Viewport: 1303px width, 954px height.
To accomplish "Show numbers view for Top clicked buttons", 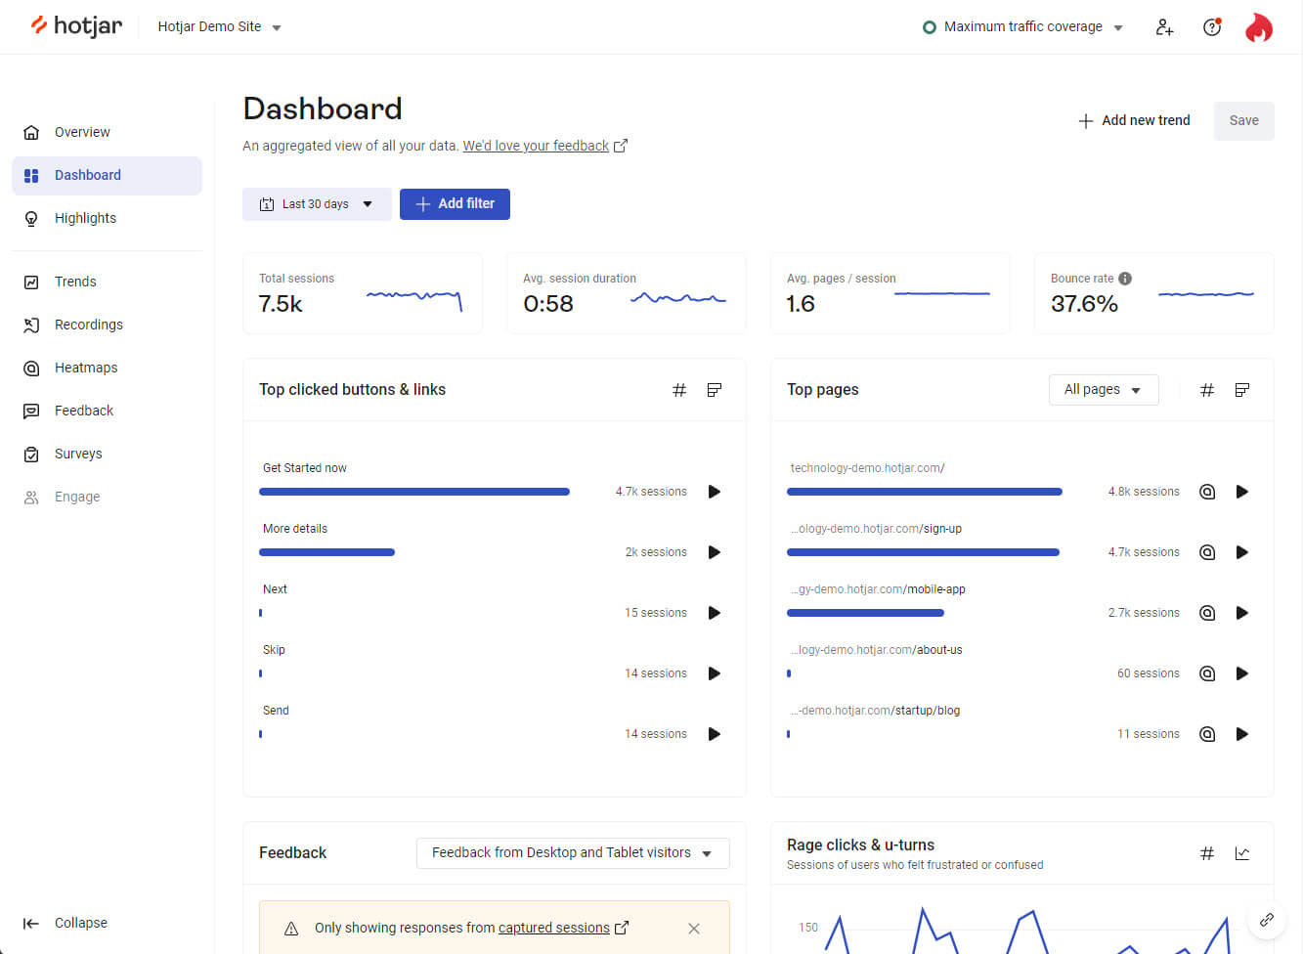I will (679, 390).
